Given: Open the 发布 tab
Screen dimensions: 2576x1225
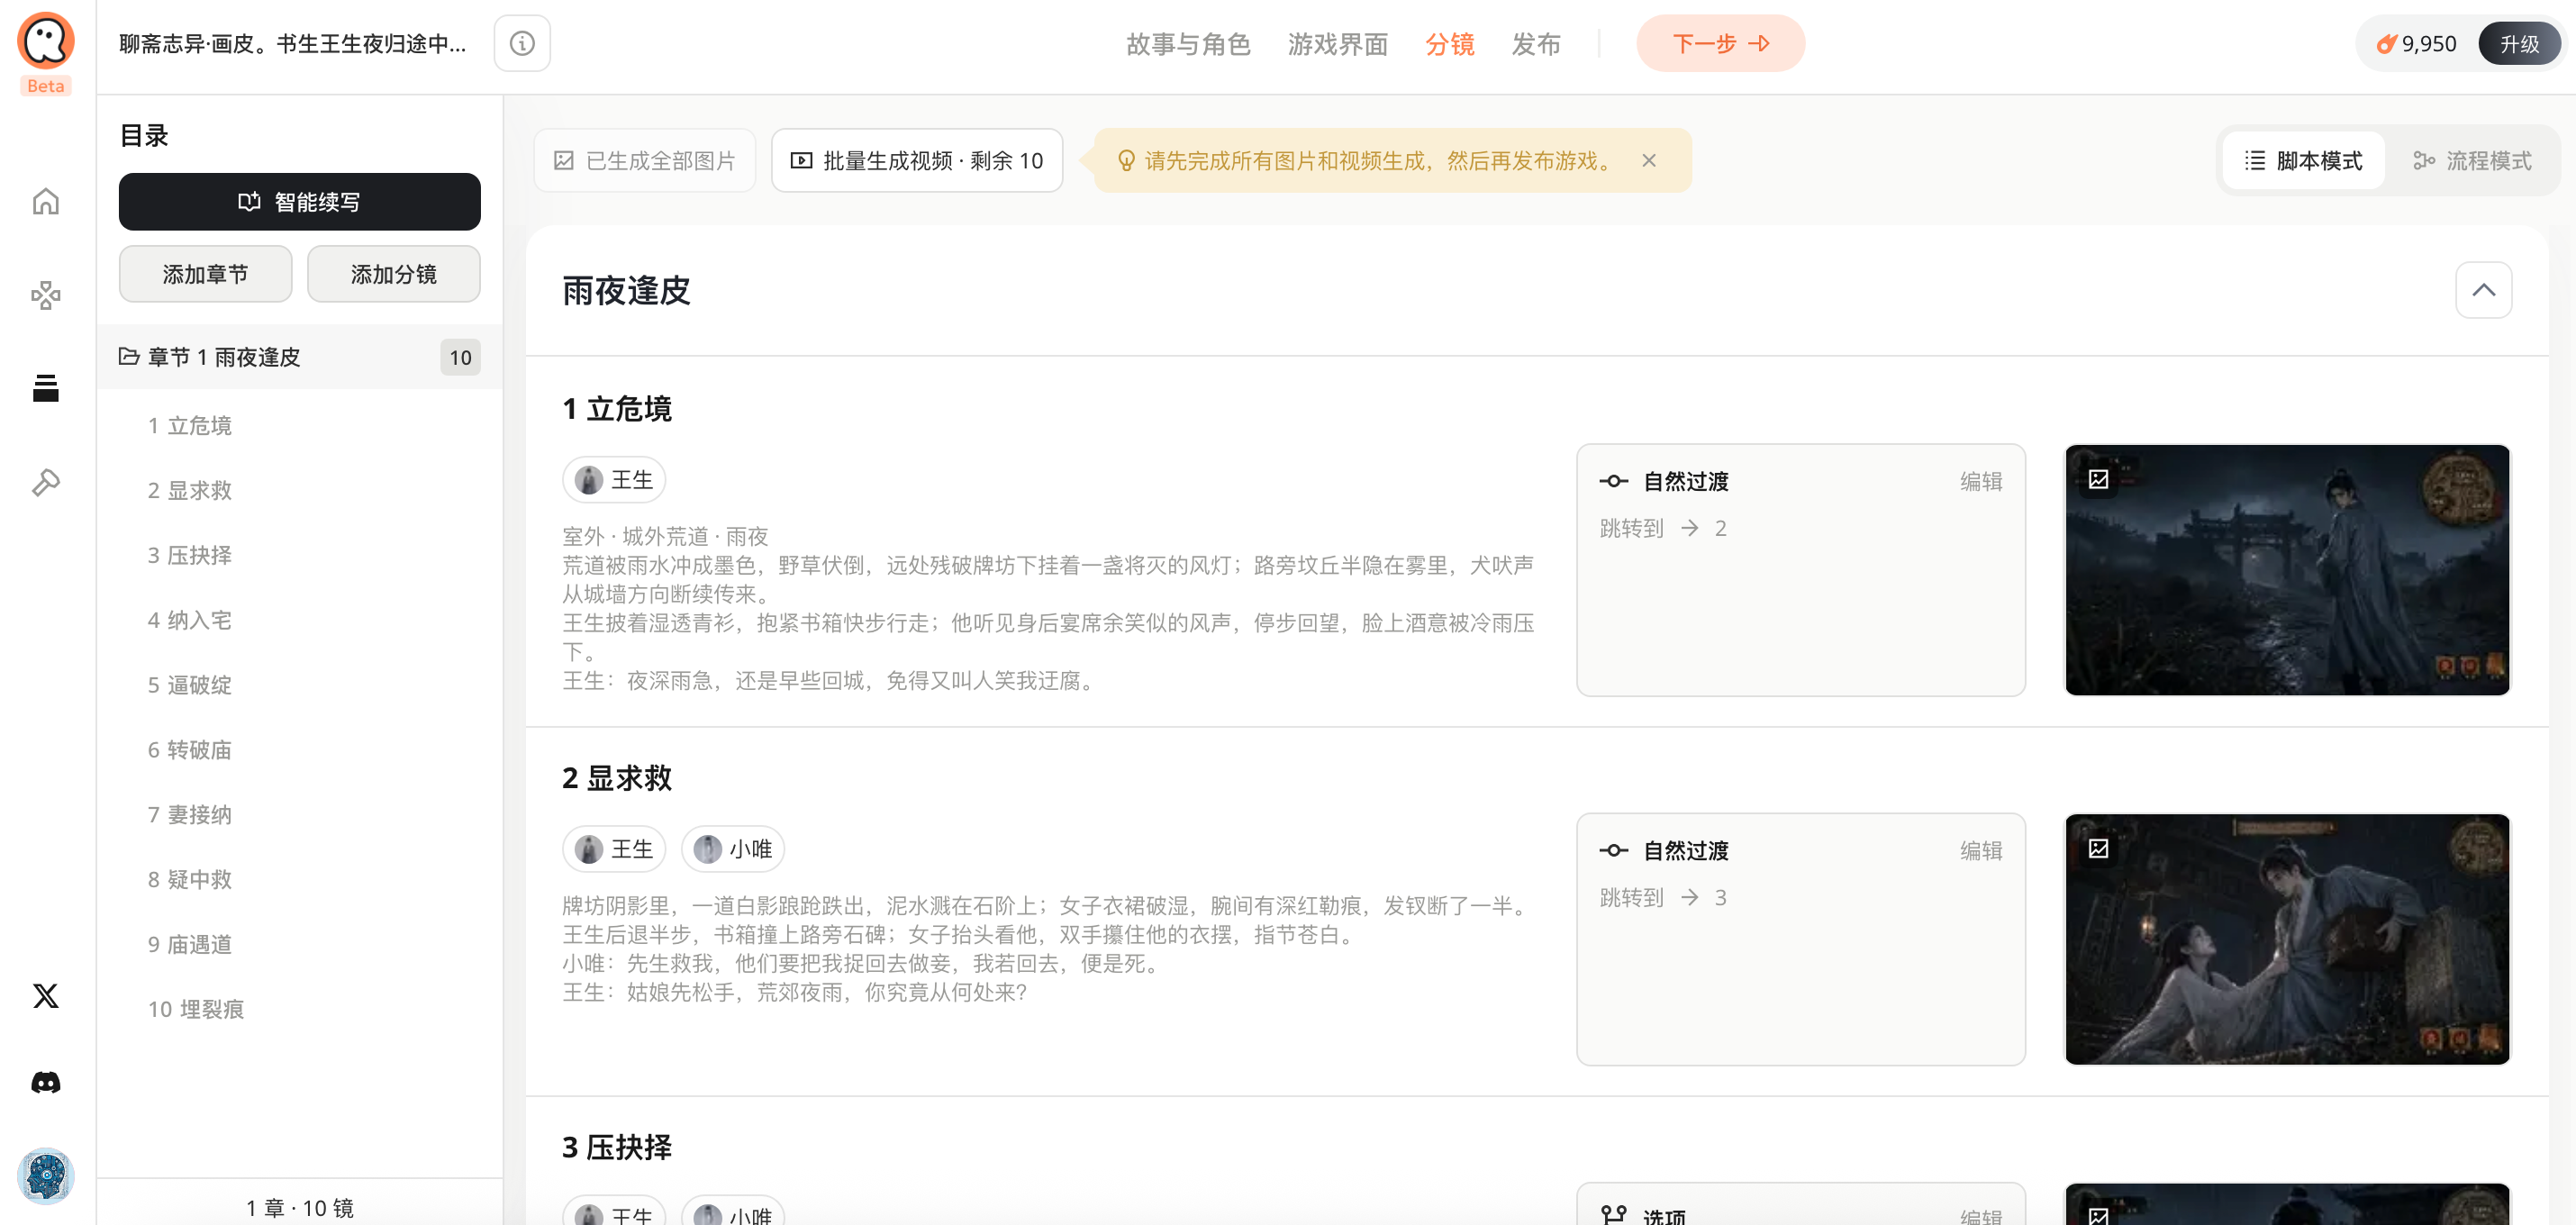Looking at the screenshot, I should 1536,44.
